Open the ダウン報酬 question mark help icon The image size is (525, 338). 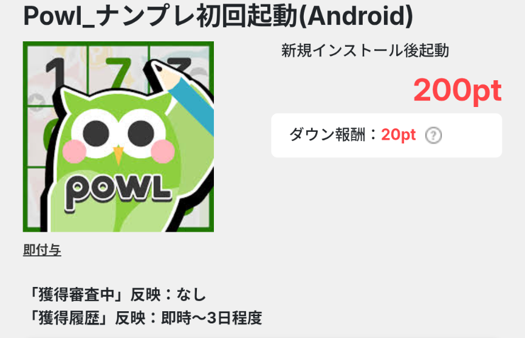(x=433, y=136)
